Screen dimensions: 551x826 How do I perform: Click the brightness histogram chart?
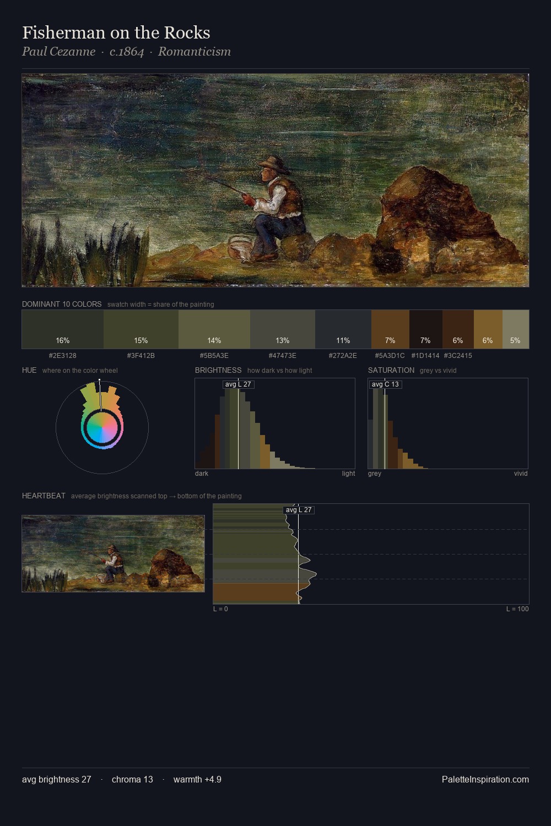click(x=275, y=423)
